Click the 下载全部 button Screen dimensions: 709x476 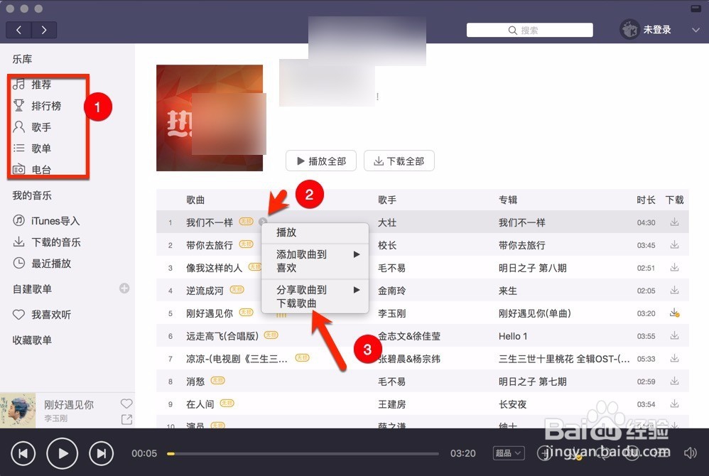point(399,161)
